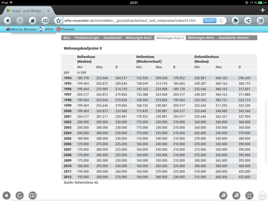Activate the Reader mode button
Image resolution: width=268 pixels, height=201 pixels.
[210, 20]
